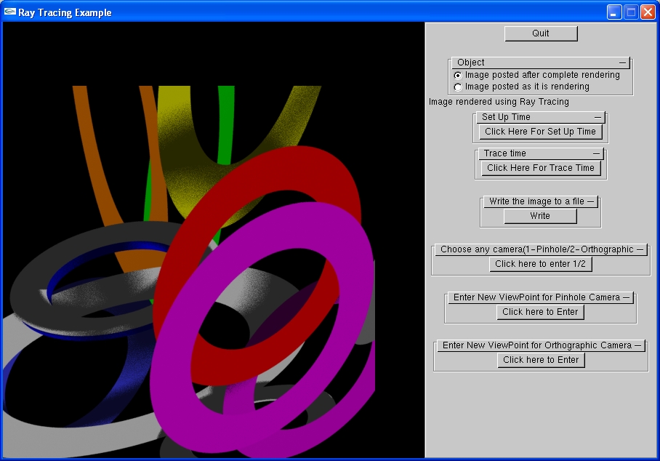Screen dimensions: 660x461
Task: Minimize the Ray Tracing Example window
Action: point(614,12)
